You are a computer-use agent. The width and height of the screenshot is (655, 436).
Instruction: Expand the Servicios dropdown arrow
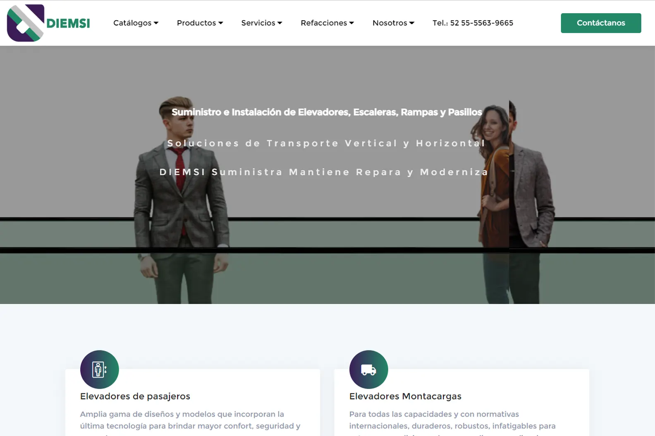(280, 23)
